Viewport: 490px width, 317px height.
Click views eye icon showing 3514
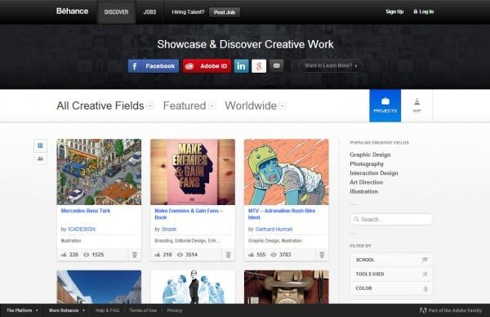tap(180, 254)
